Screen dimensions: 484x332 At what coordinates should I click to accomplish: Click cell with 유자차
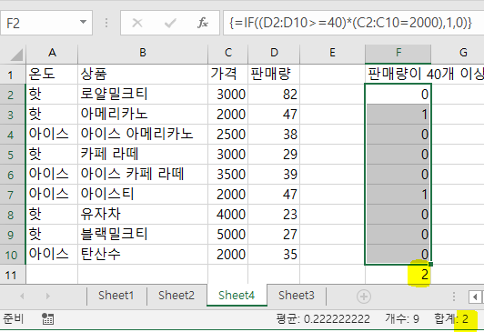[x=143, y=215]
